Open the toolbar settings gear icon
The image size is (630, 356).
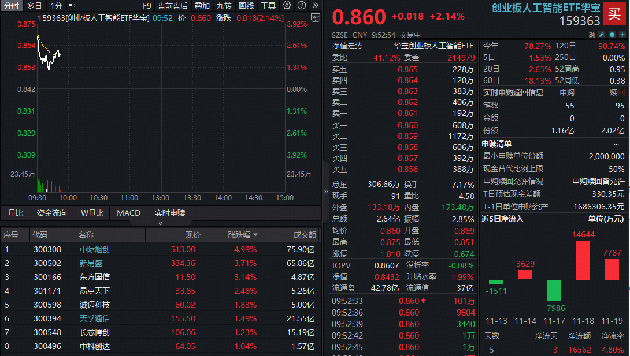(286, 6)
